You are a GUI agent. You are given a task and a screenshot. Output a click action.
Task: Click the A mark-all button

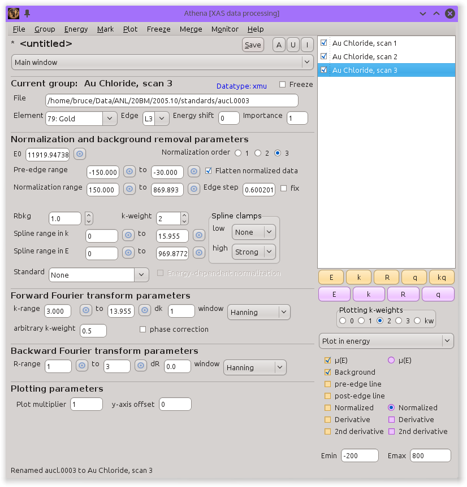click(x=279, y=45)
